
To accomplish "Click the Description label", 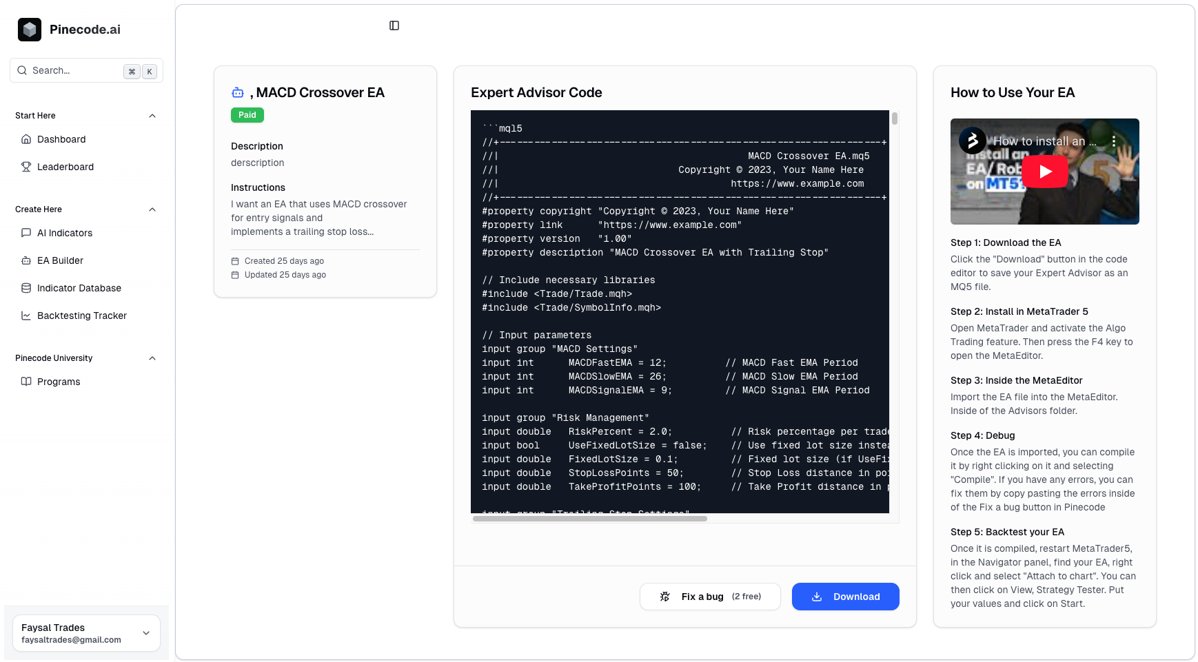I will [x=257, y=146].
